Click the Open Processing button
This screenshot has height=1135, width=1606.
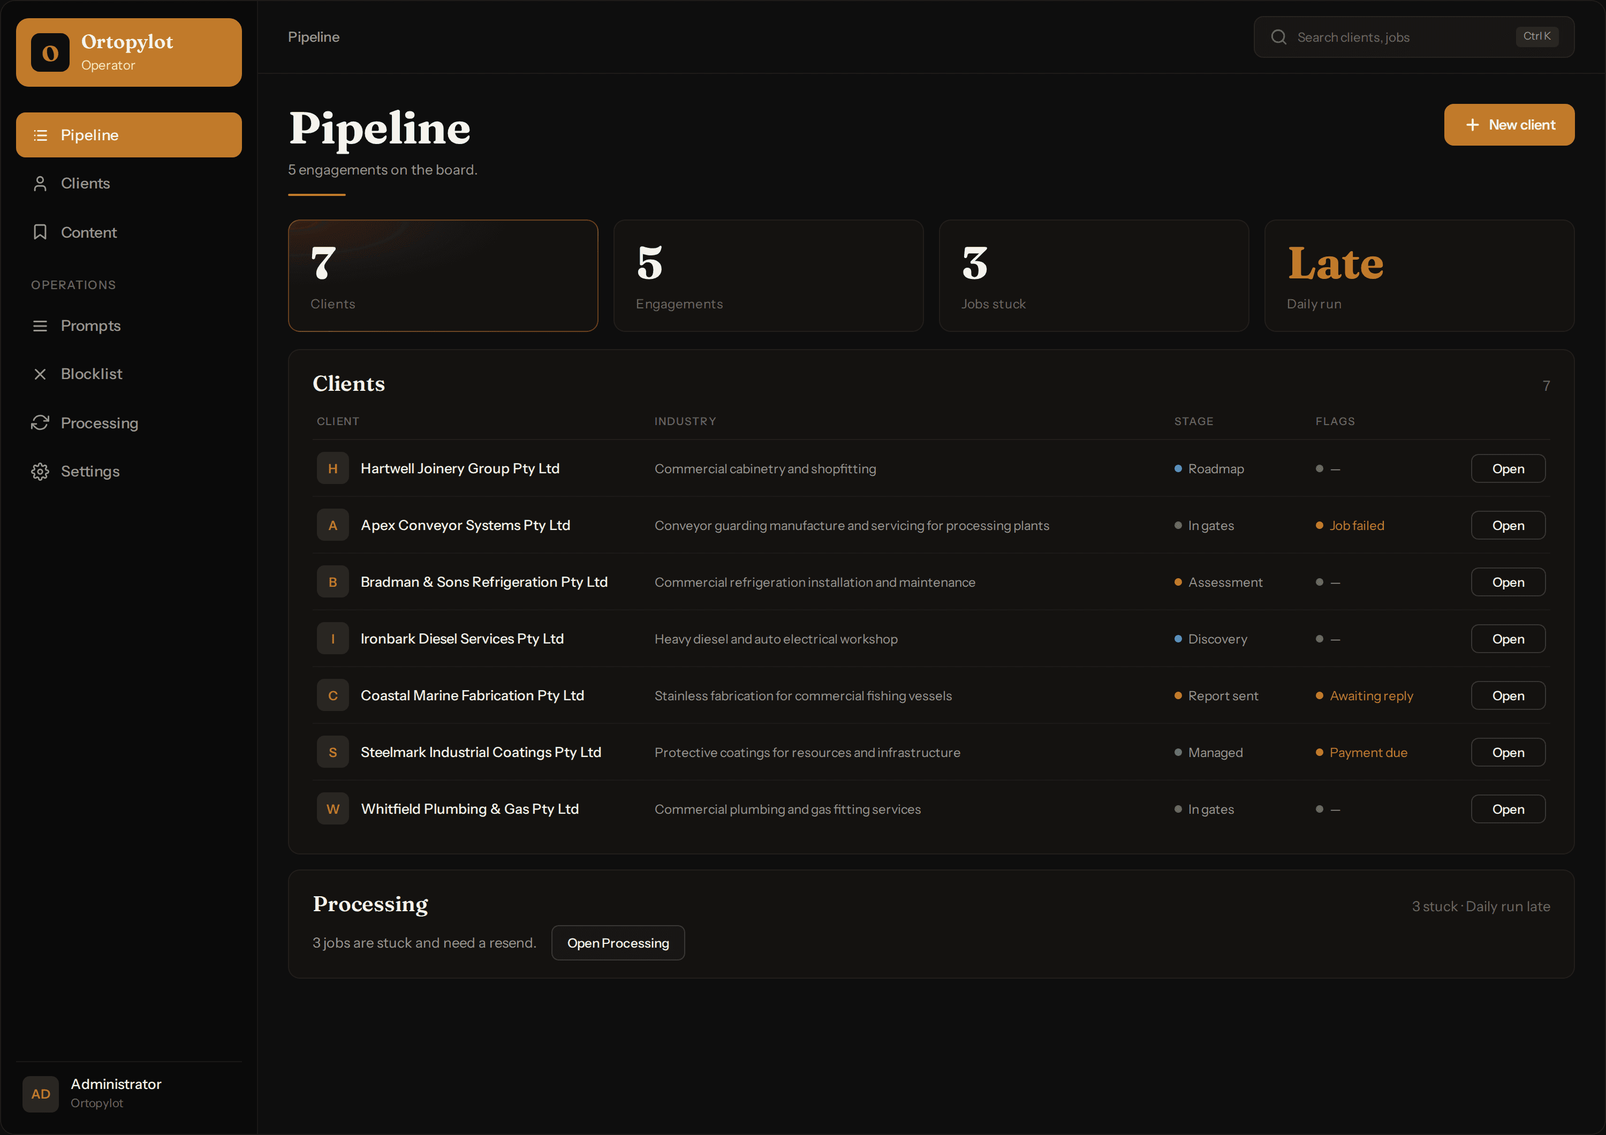[618, 943]
